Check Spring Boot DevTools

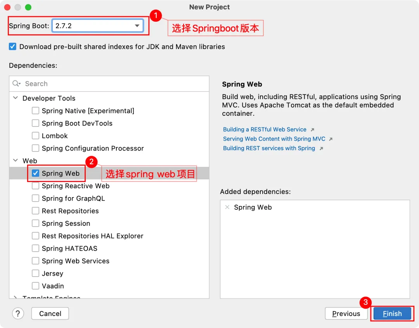(x=36, y=123)
